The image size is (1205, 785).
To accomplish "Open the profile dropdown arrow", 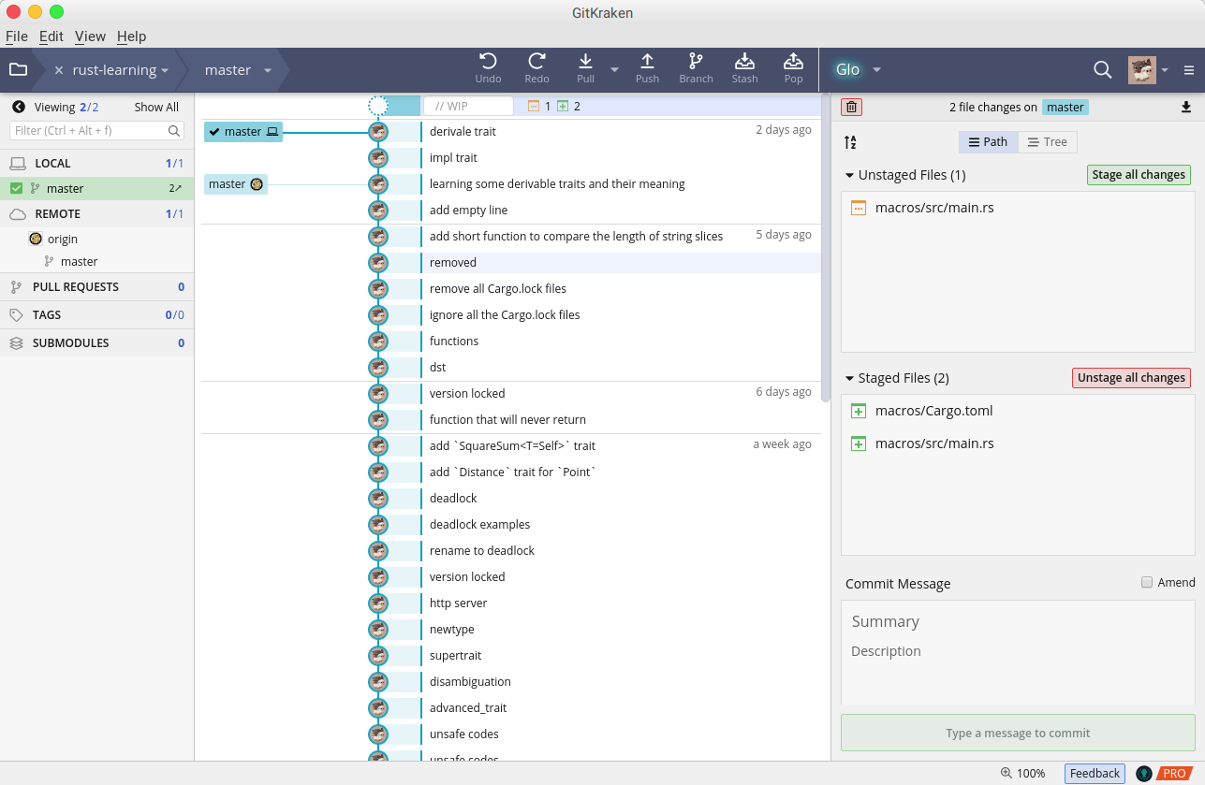I will pos(1165,70).
